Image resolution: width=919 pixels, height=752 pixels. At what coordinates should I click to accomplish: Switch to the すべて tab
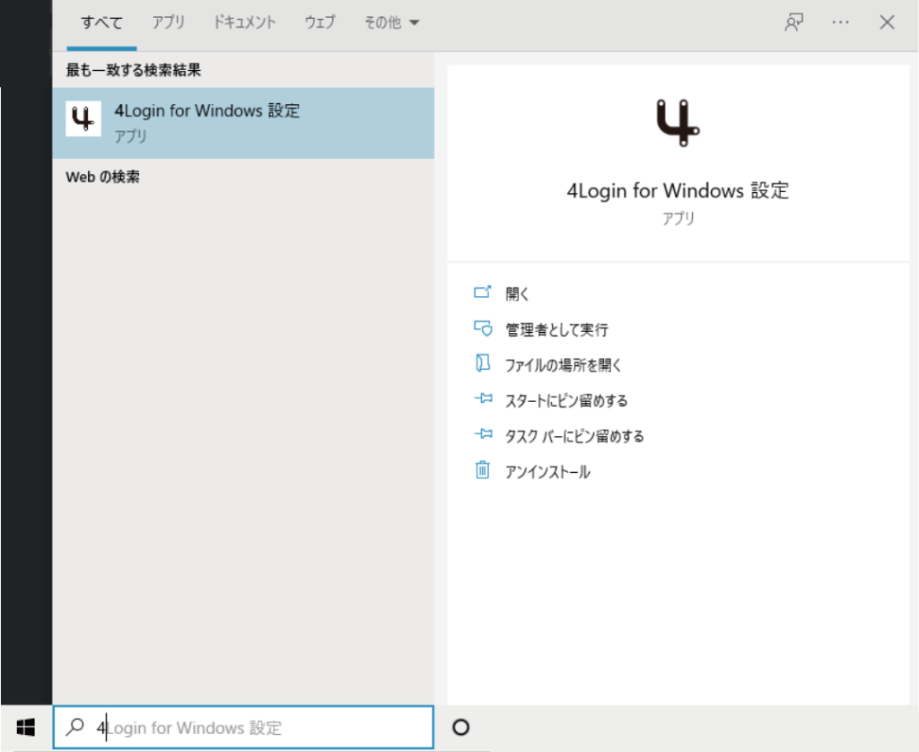tap(101, 22)
